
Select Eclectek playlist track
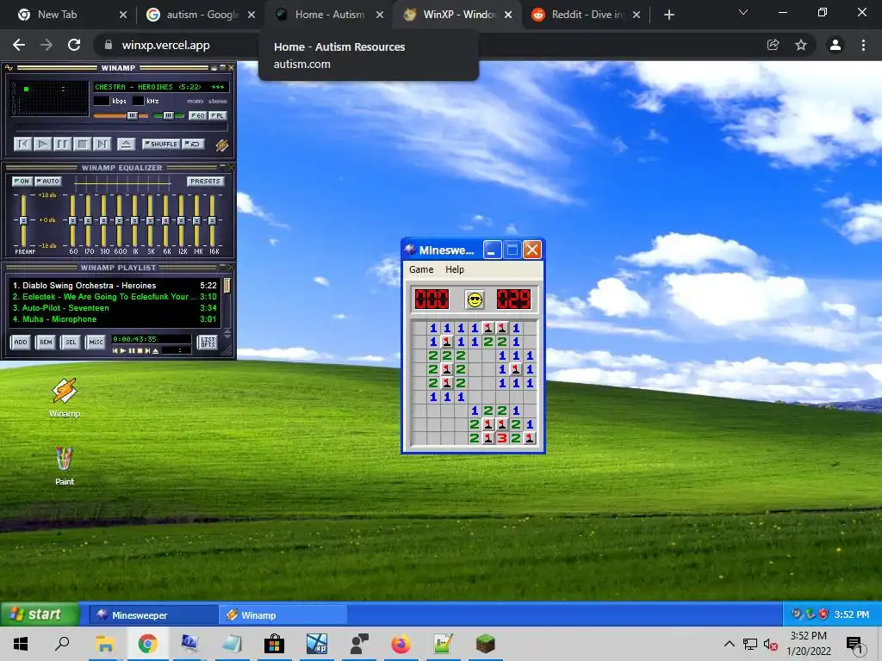pos(115,297)
